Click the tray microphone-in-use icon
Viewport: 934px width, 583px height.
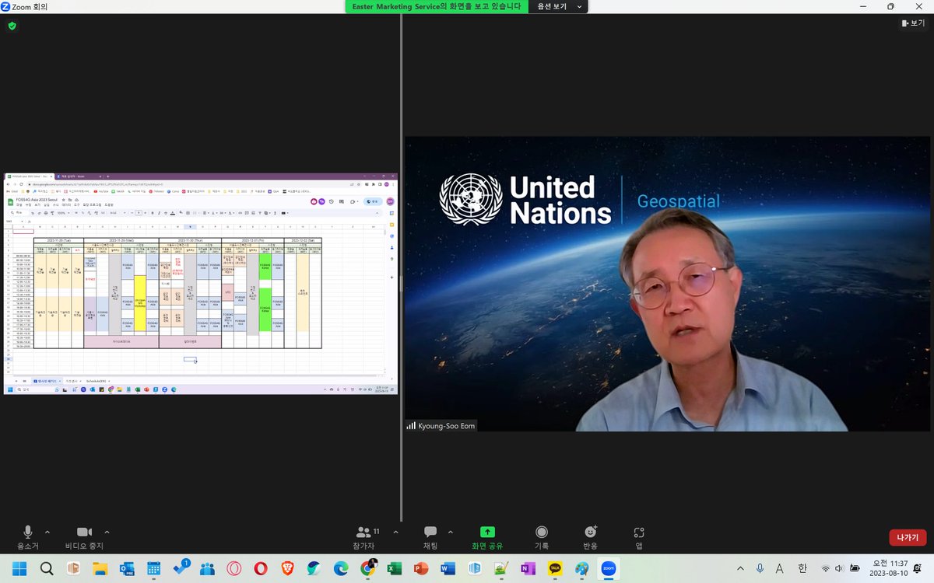(760, 569)
